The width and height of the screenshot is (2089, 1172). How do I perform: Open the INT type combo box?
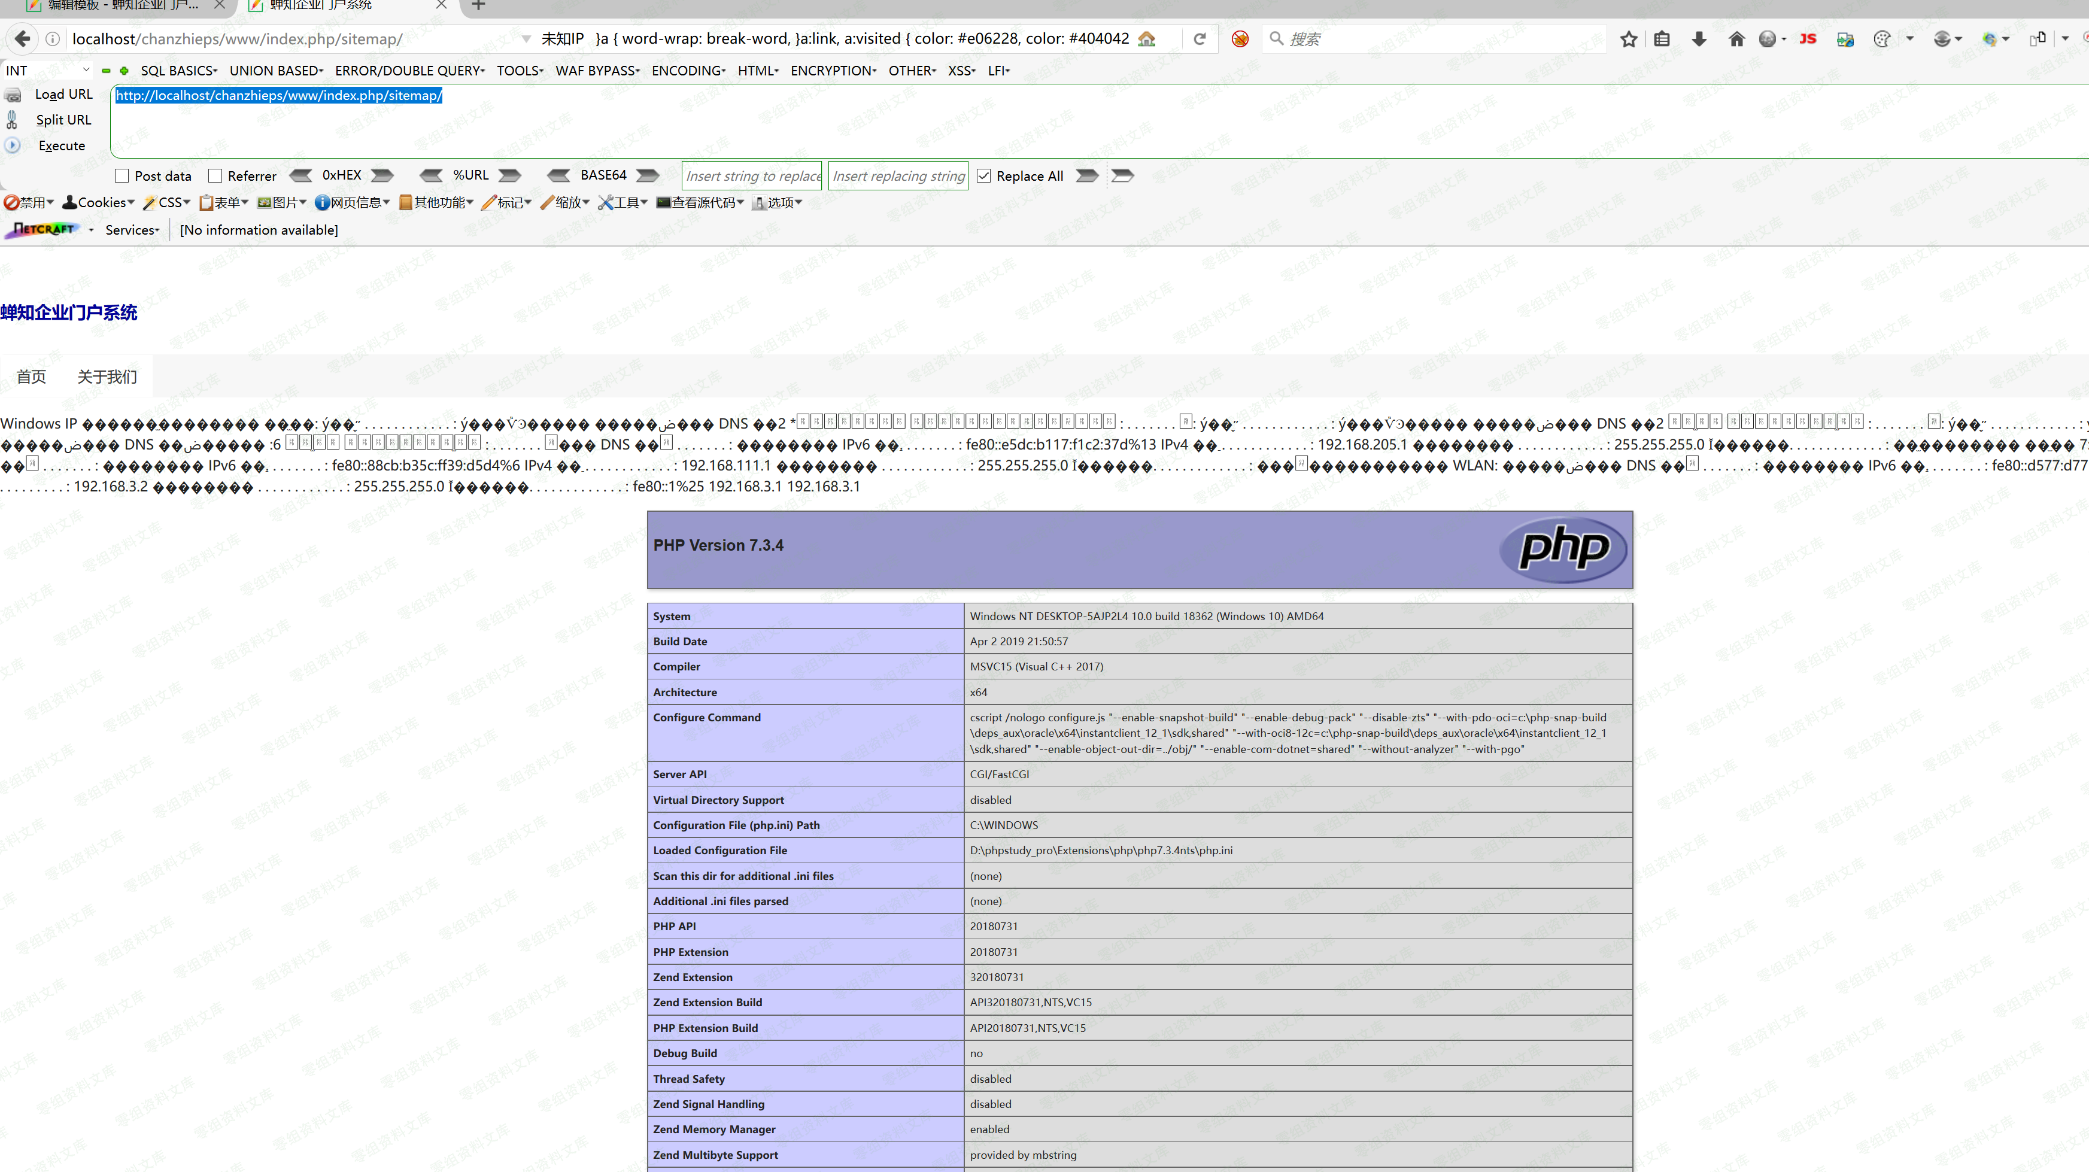click(x=47, y=71)
